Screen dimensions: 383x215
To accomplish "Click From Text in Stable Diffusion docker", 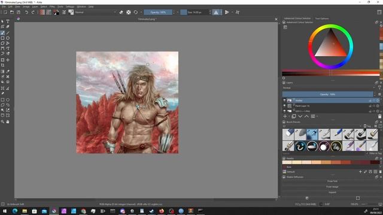I will pyautogui.click(x=332, y=181).
